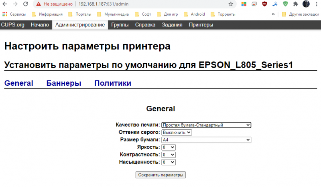
Task: Open the Chrome profile avatar
Action: point(306,4)
